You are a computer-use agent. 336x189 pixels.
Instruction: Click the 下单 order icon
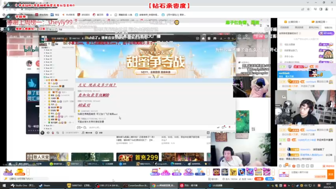pos(200,172)
